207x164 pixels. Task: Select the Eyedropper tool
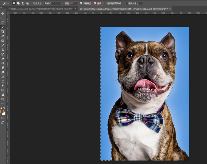[3, 36]
